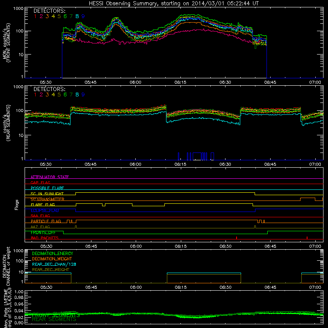Click the 05:30 tick under front segments plot
The height and width of the screenshot is (328, 328).
click(x=46, y=82)
